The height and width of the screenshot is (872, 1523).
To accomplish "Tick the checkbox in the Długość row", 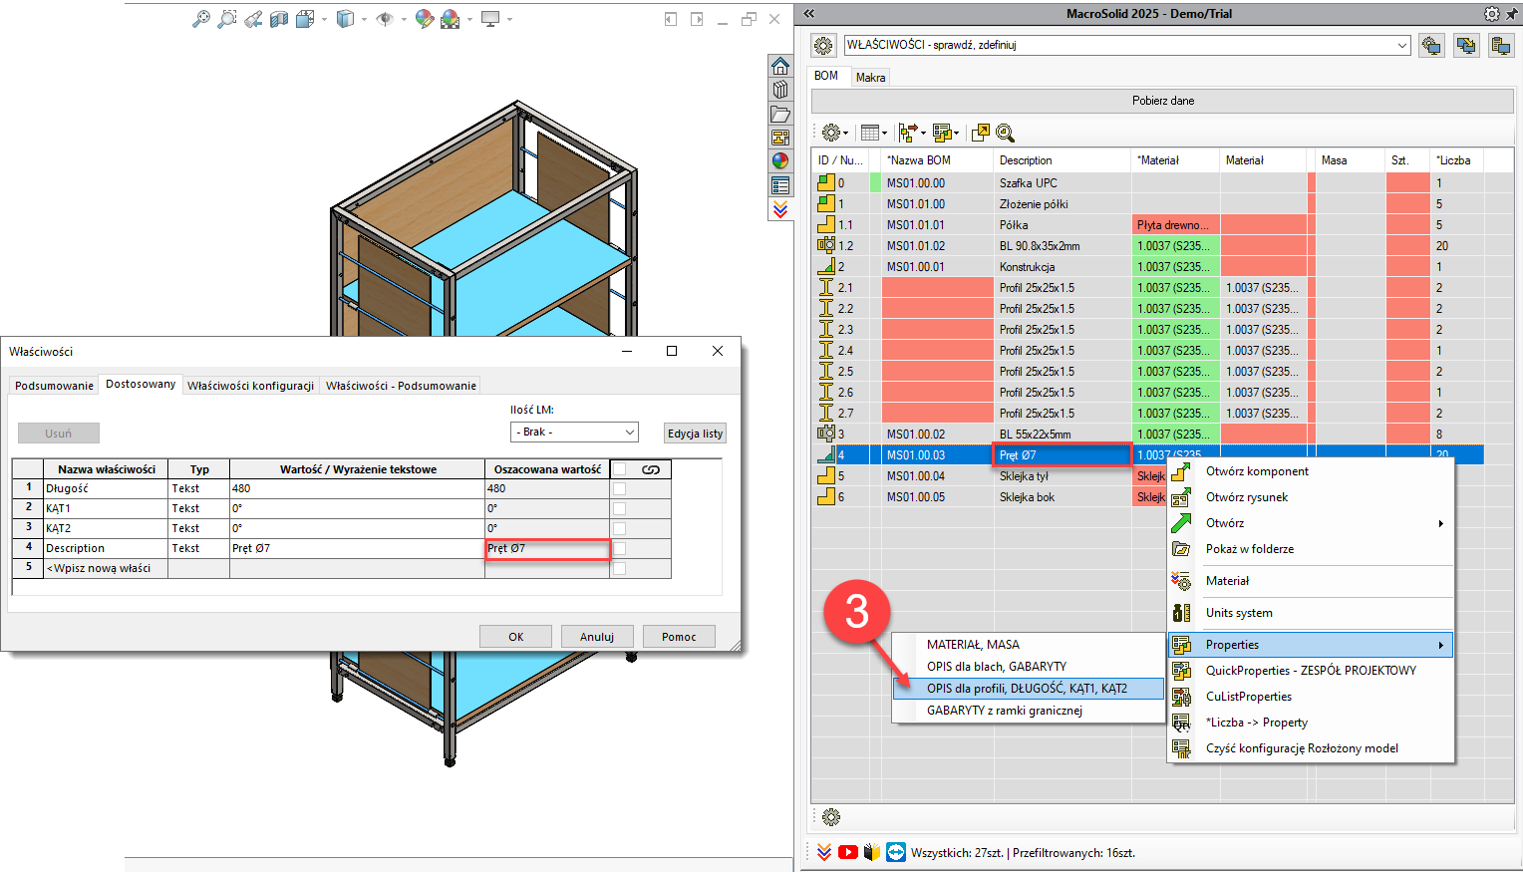I will [x=619, y=488].
